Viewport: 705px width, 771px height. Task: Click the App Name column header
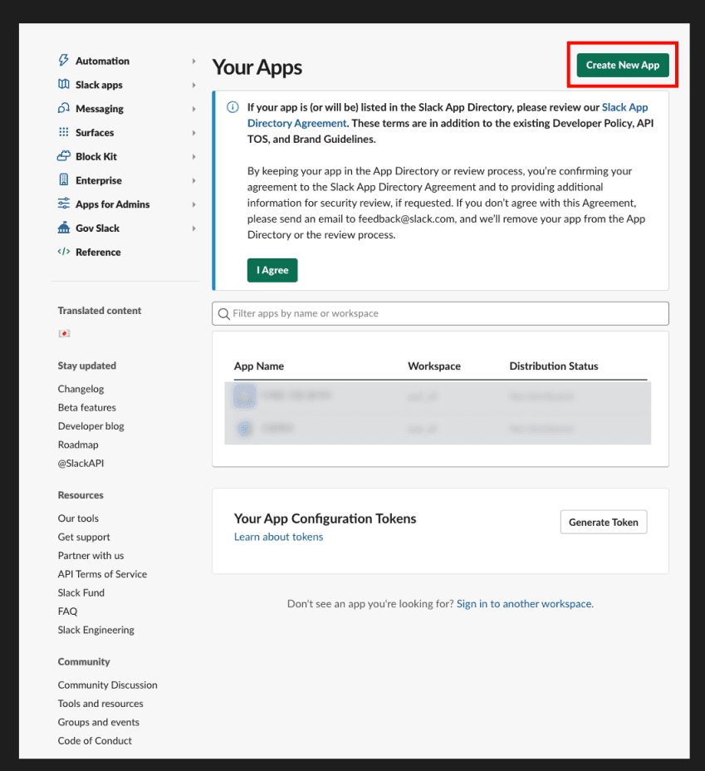(x=259, y=366)
